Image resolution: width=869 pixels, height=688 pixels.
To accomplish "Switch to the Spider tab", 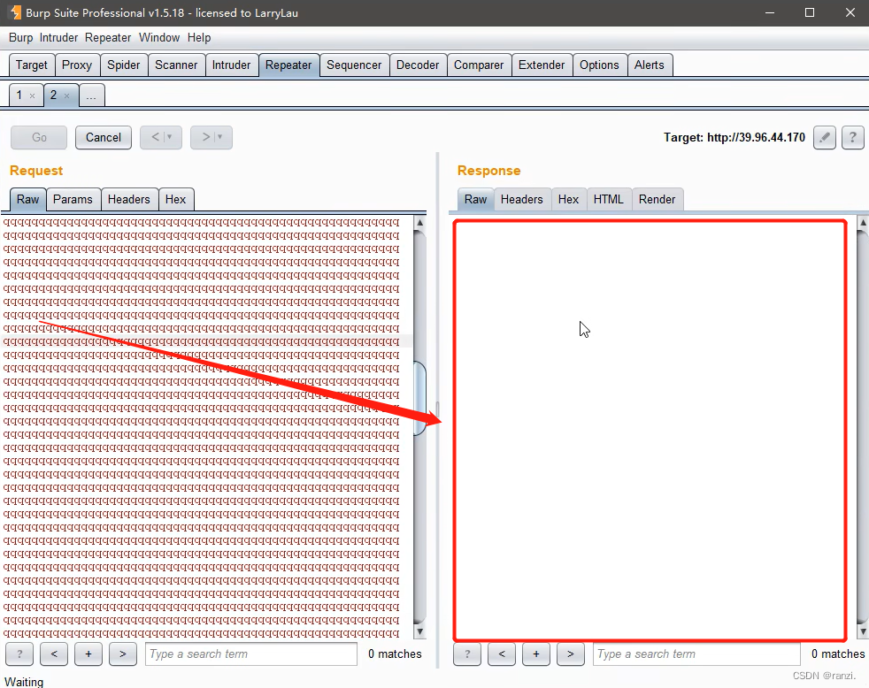I will 124,65.
